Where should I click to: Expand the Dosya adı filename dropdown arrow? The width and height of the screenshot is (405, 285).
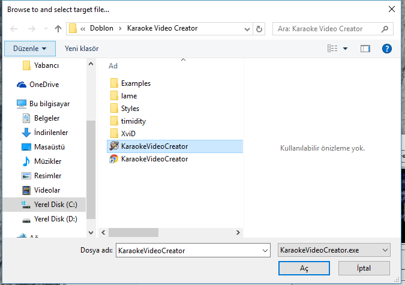pyautogui.click(x=265, y=249)
